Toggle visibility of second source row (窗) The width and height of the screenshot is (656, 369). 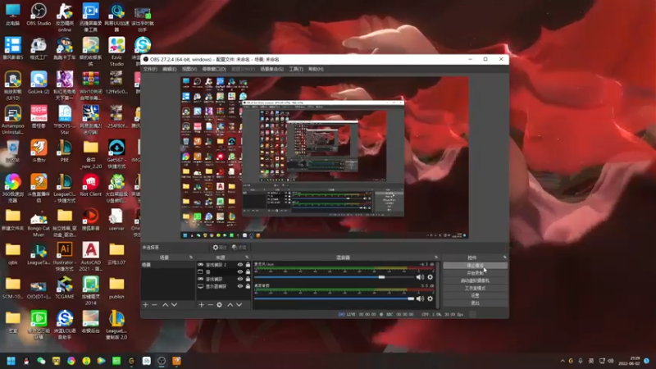coord(240,271)
